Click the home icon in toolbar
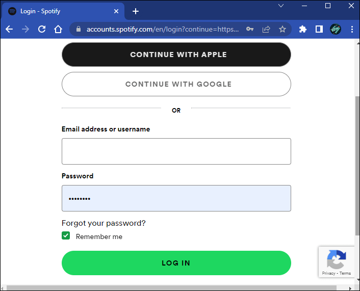This screenshot has height=291, width=360. point(58,29)
